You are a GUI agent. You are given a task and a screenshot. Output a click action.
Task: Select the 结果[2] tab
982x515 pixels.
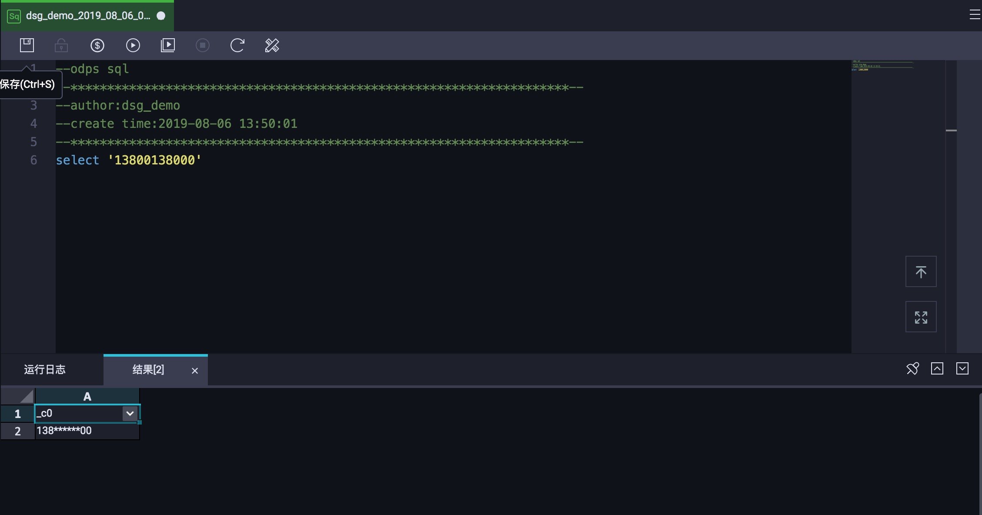pyautogui.click(x=148, y=370)
